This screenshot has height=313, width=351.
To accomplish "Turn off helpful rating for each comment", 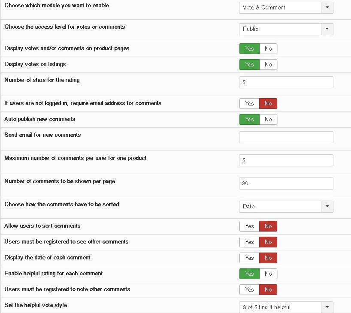I will pos(268,274).
